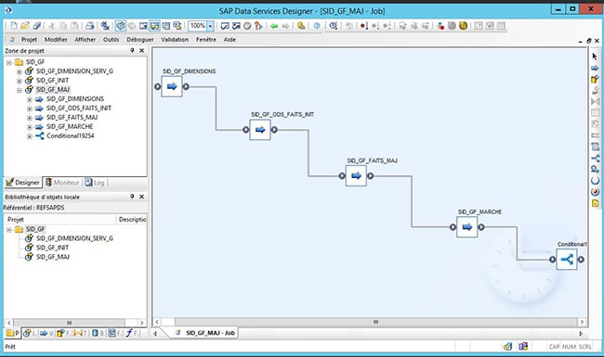The image size is (604, 357).
Task: Collapse SID_GF folder in local library
Action: pyautogui.click(x=9, y=229)
